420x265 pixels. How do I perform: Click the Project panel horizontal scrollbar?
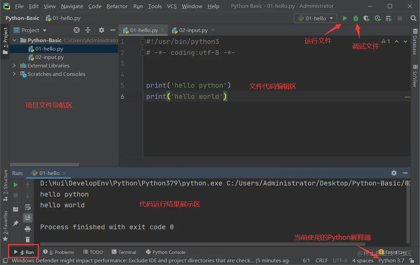click(45, 165)
